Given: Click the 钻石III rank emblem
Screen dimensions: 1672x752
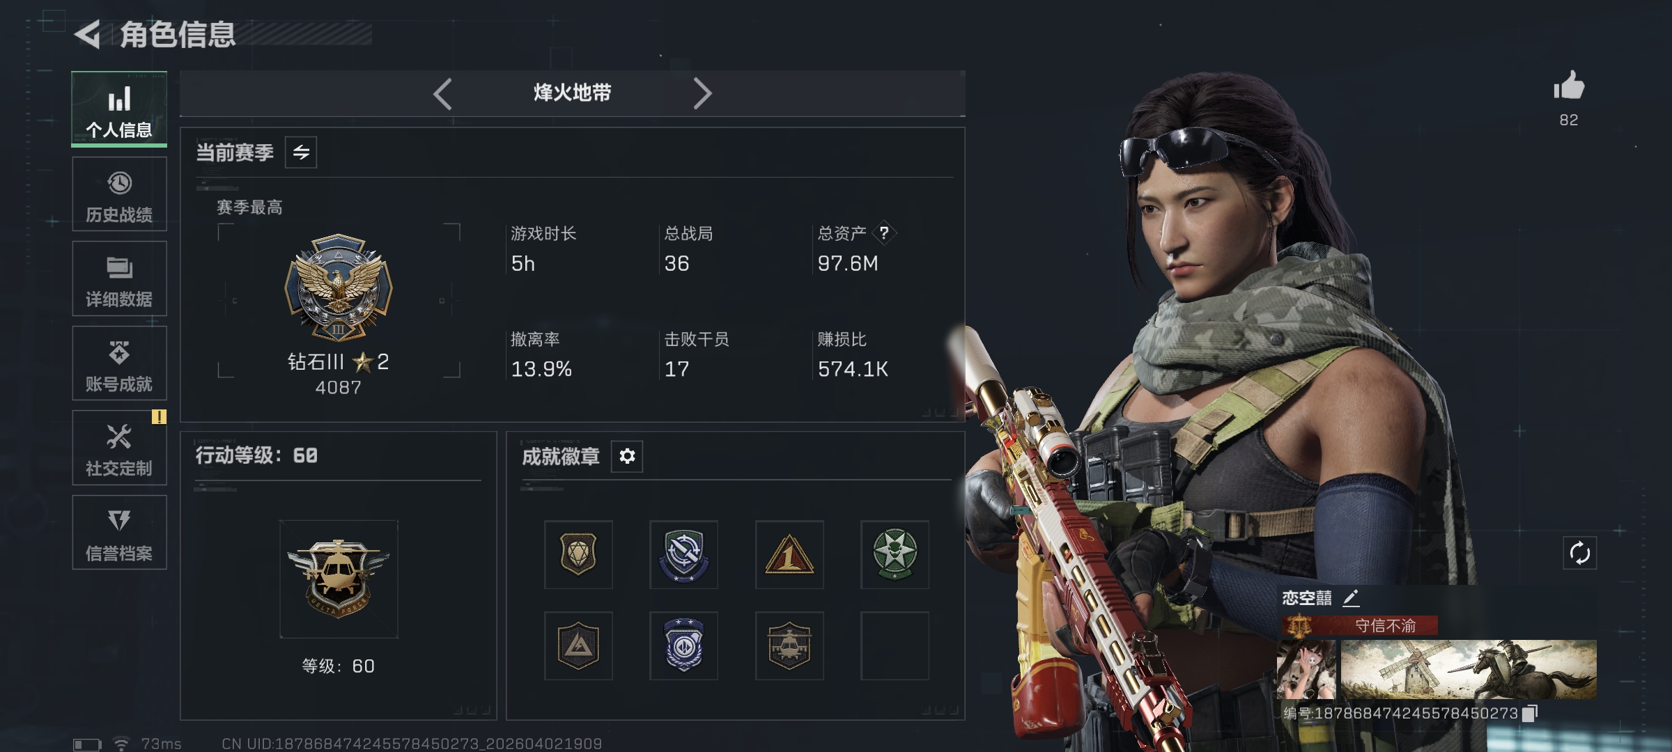Looking at the screenshot, I should [x=339, y=288].
